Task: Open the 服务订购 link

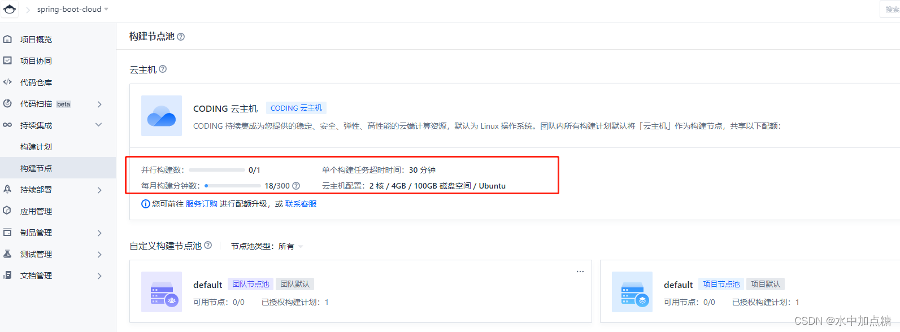Action: coord(202,204)
